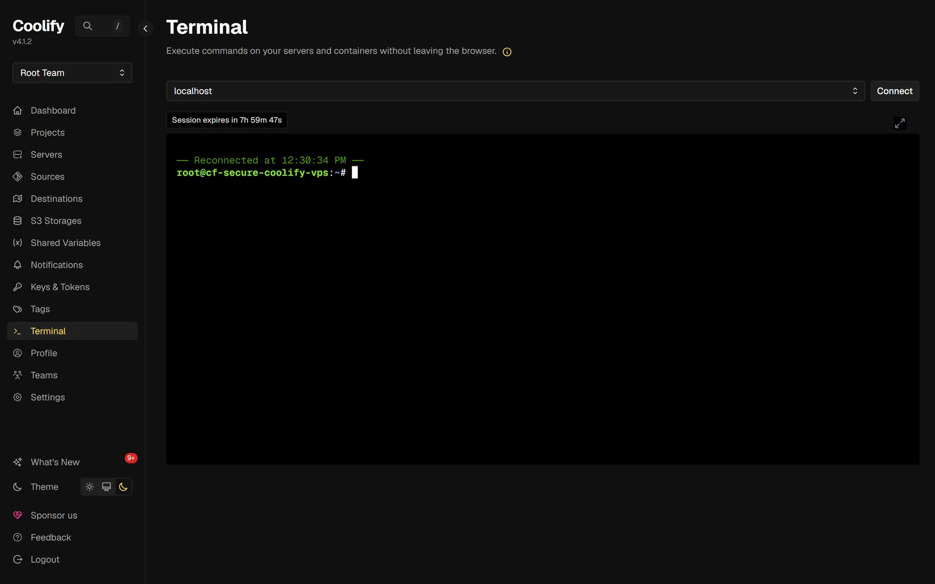Click the Terminal page heading
Viewport: 935px width, 584px height.
click(207, 27)
